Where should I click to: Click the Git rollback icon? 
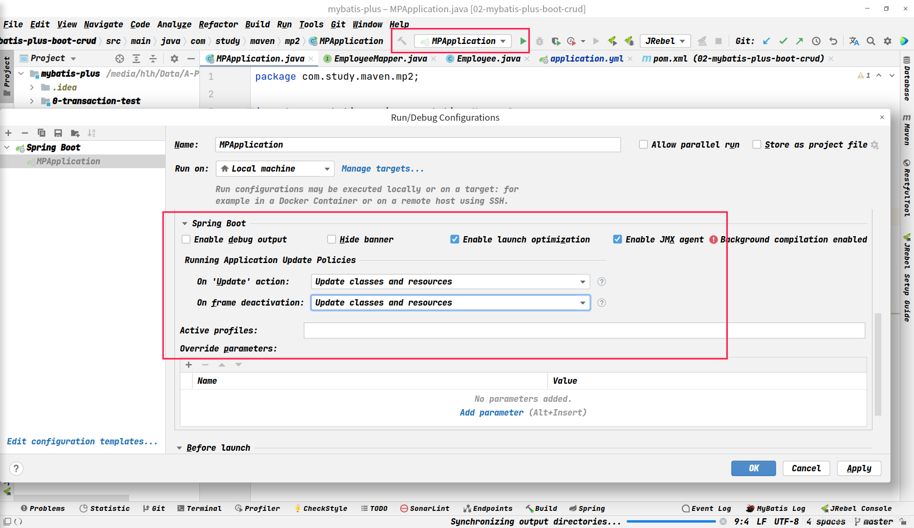pyautogui.click(x=833, y=41)
